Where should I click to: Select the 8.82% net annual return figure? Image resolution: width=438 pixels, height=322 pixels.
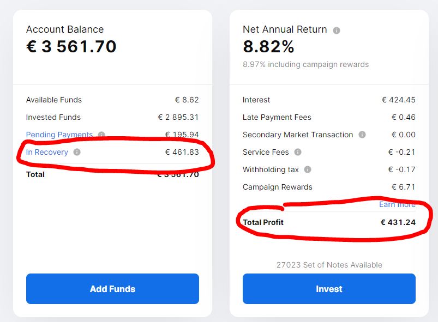[x=268, y=46]
